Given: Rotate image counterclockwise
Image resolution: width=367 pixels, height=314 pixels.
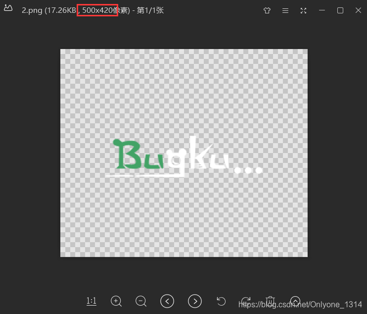Looking at the screenshot, I should pyautogui.click(x=221, y=301).
